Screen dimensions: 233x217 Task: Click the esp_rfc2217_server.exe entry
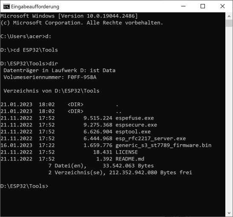[151, 138]
